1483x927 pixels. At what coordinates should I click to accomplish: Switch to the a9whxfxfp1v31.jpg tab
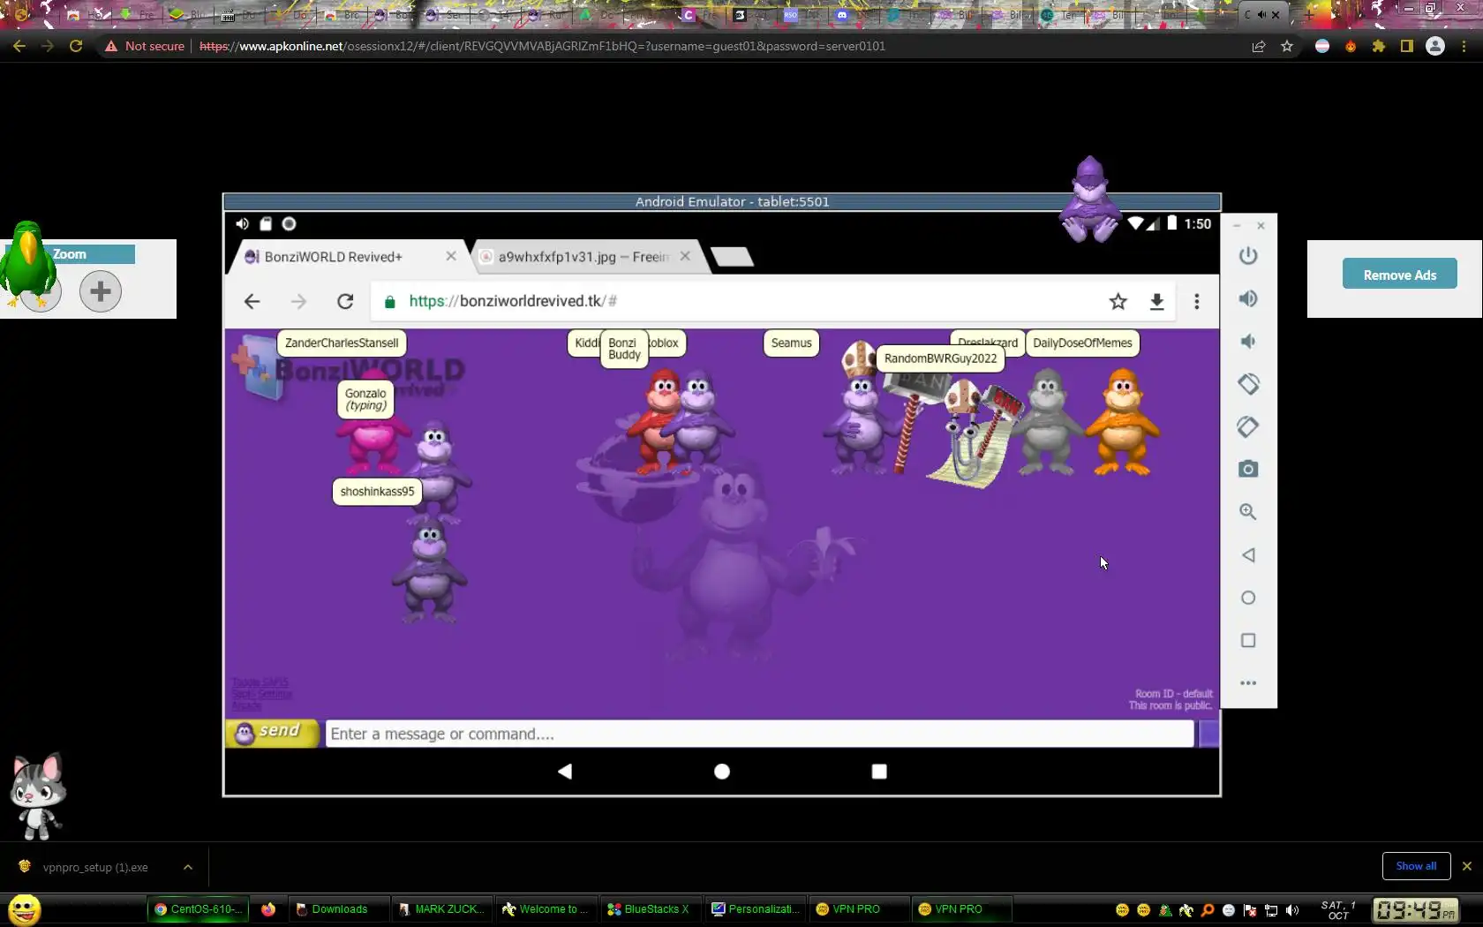click(583, 257)
